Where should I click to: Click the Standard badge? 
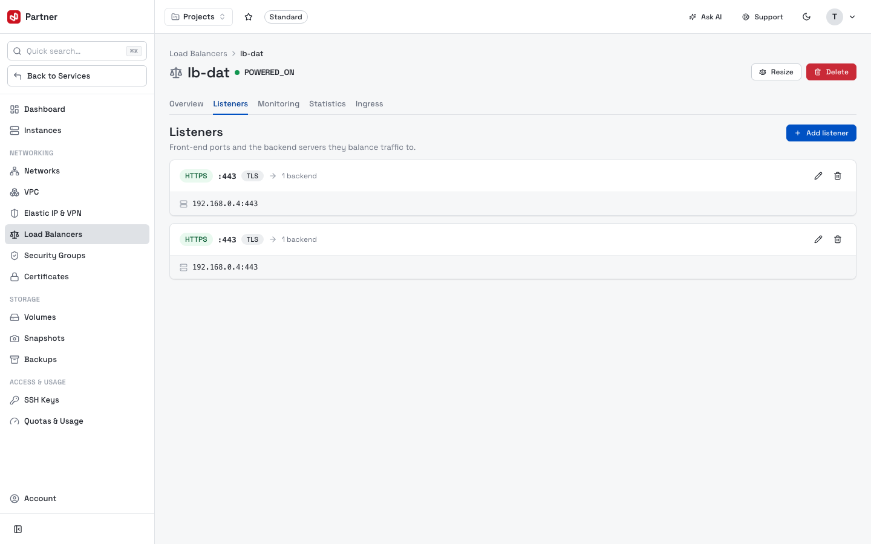coord(285,17)
